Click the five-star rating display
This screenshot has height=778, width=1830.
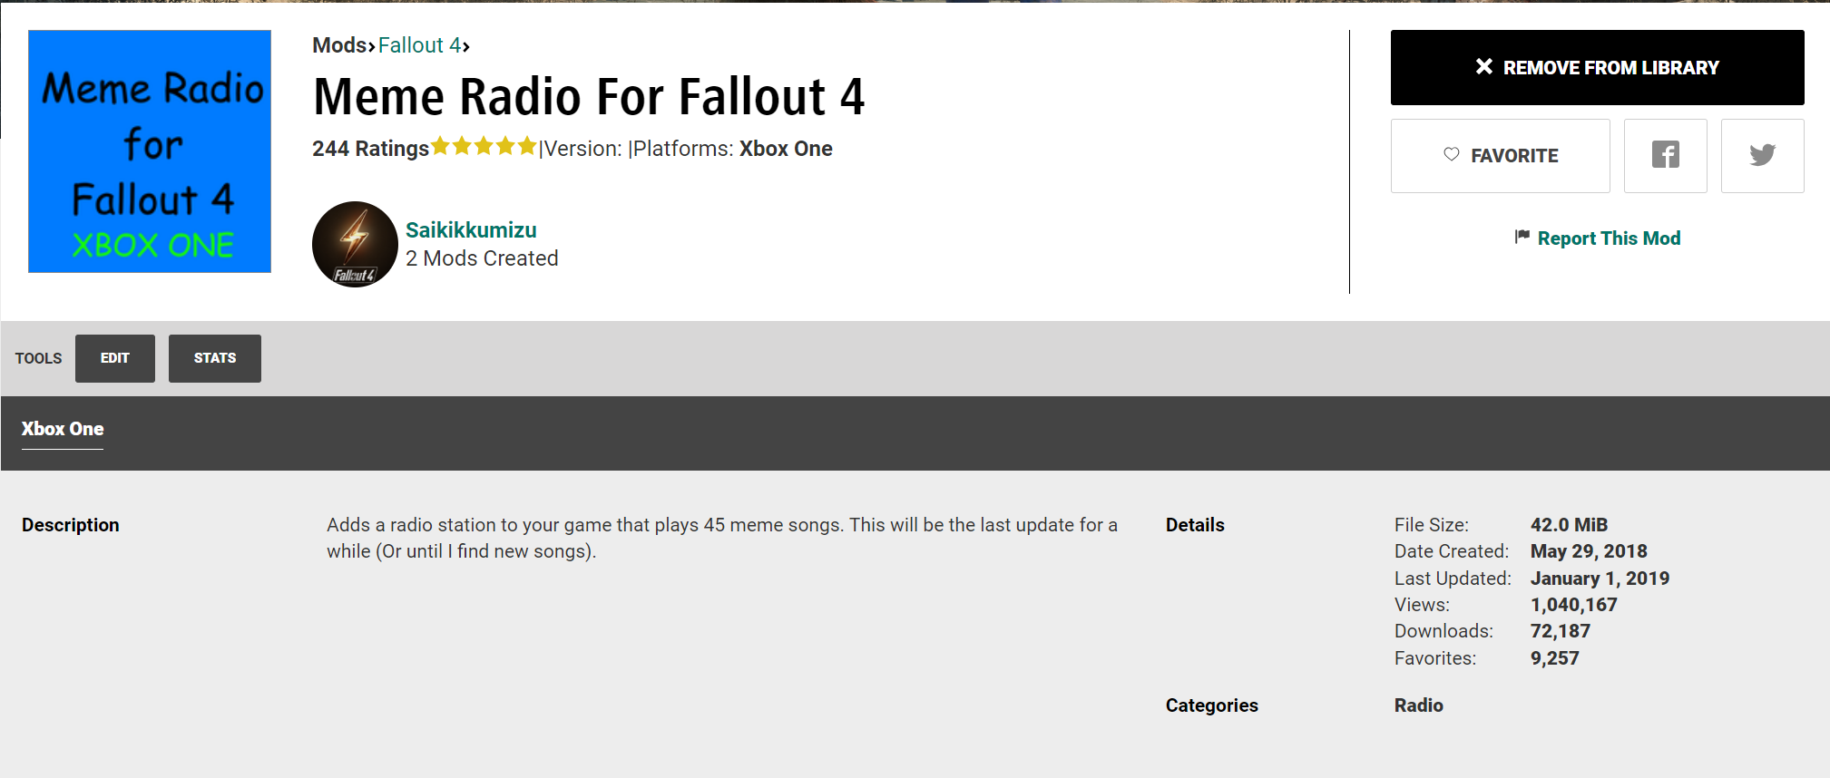tap(484, 145)
